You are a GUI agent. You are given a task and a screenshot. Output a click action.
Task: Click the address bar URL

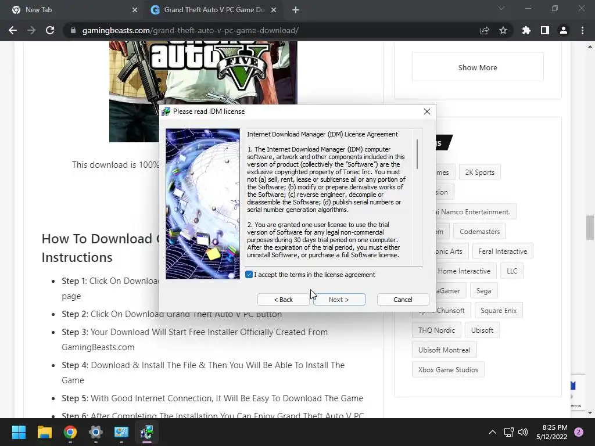tap(190, 30)
